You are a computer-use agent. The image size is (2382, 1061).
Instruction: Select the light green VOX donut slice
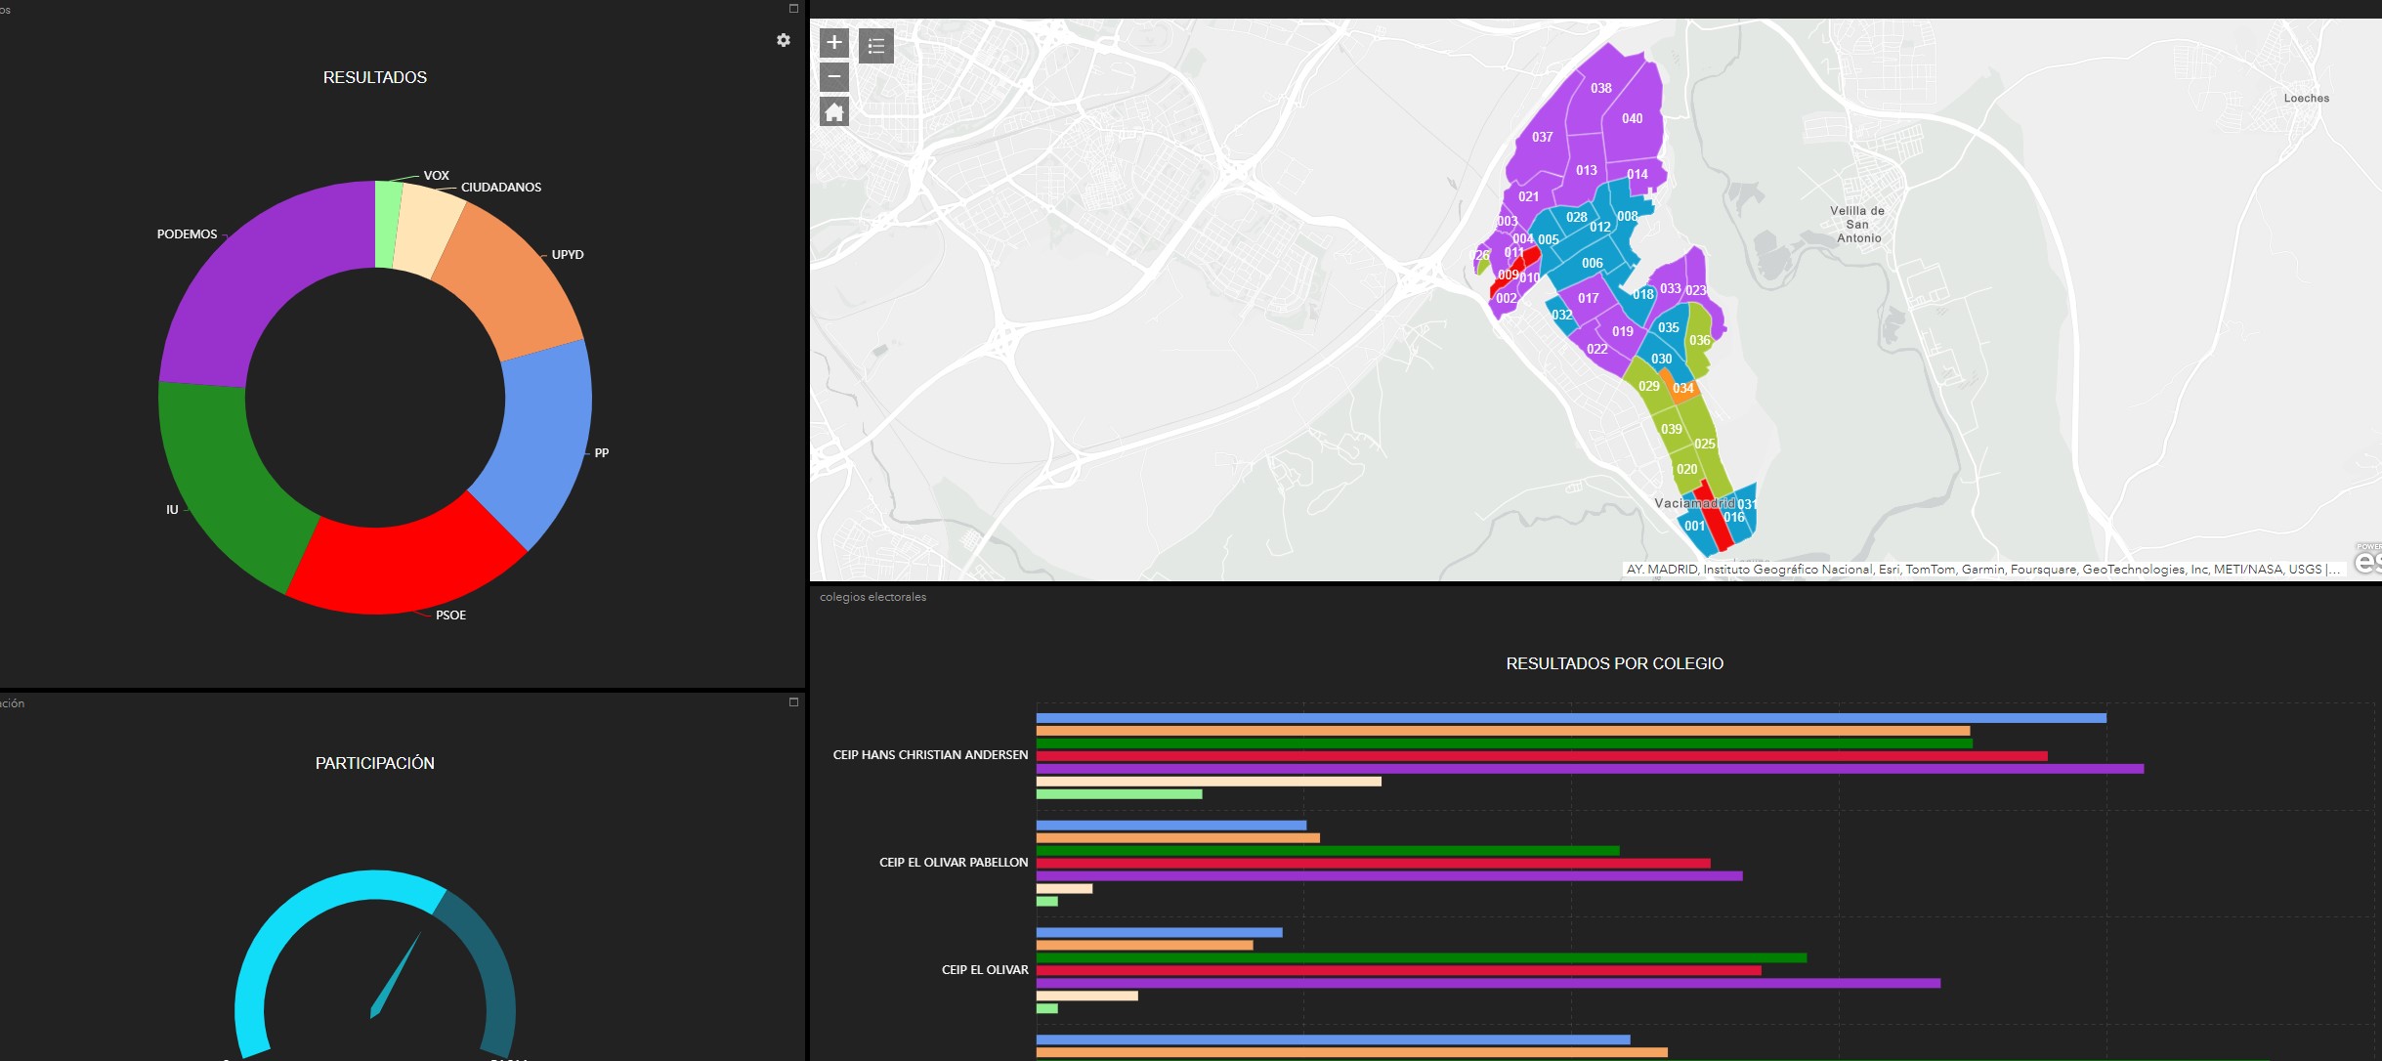385,224
